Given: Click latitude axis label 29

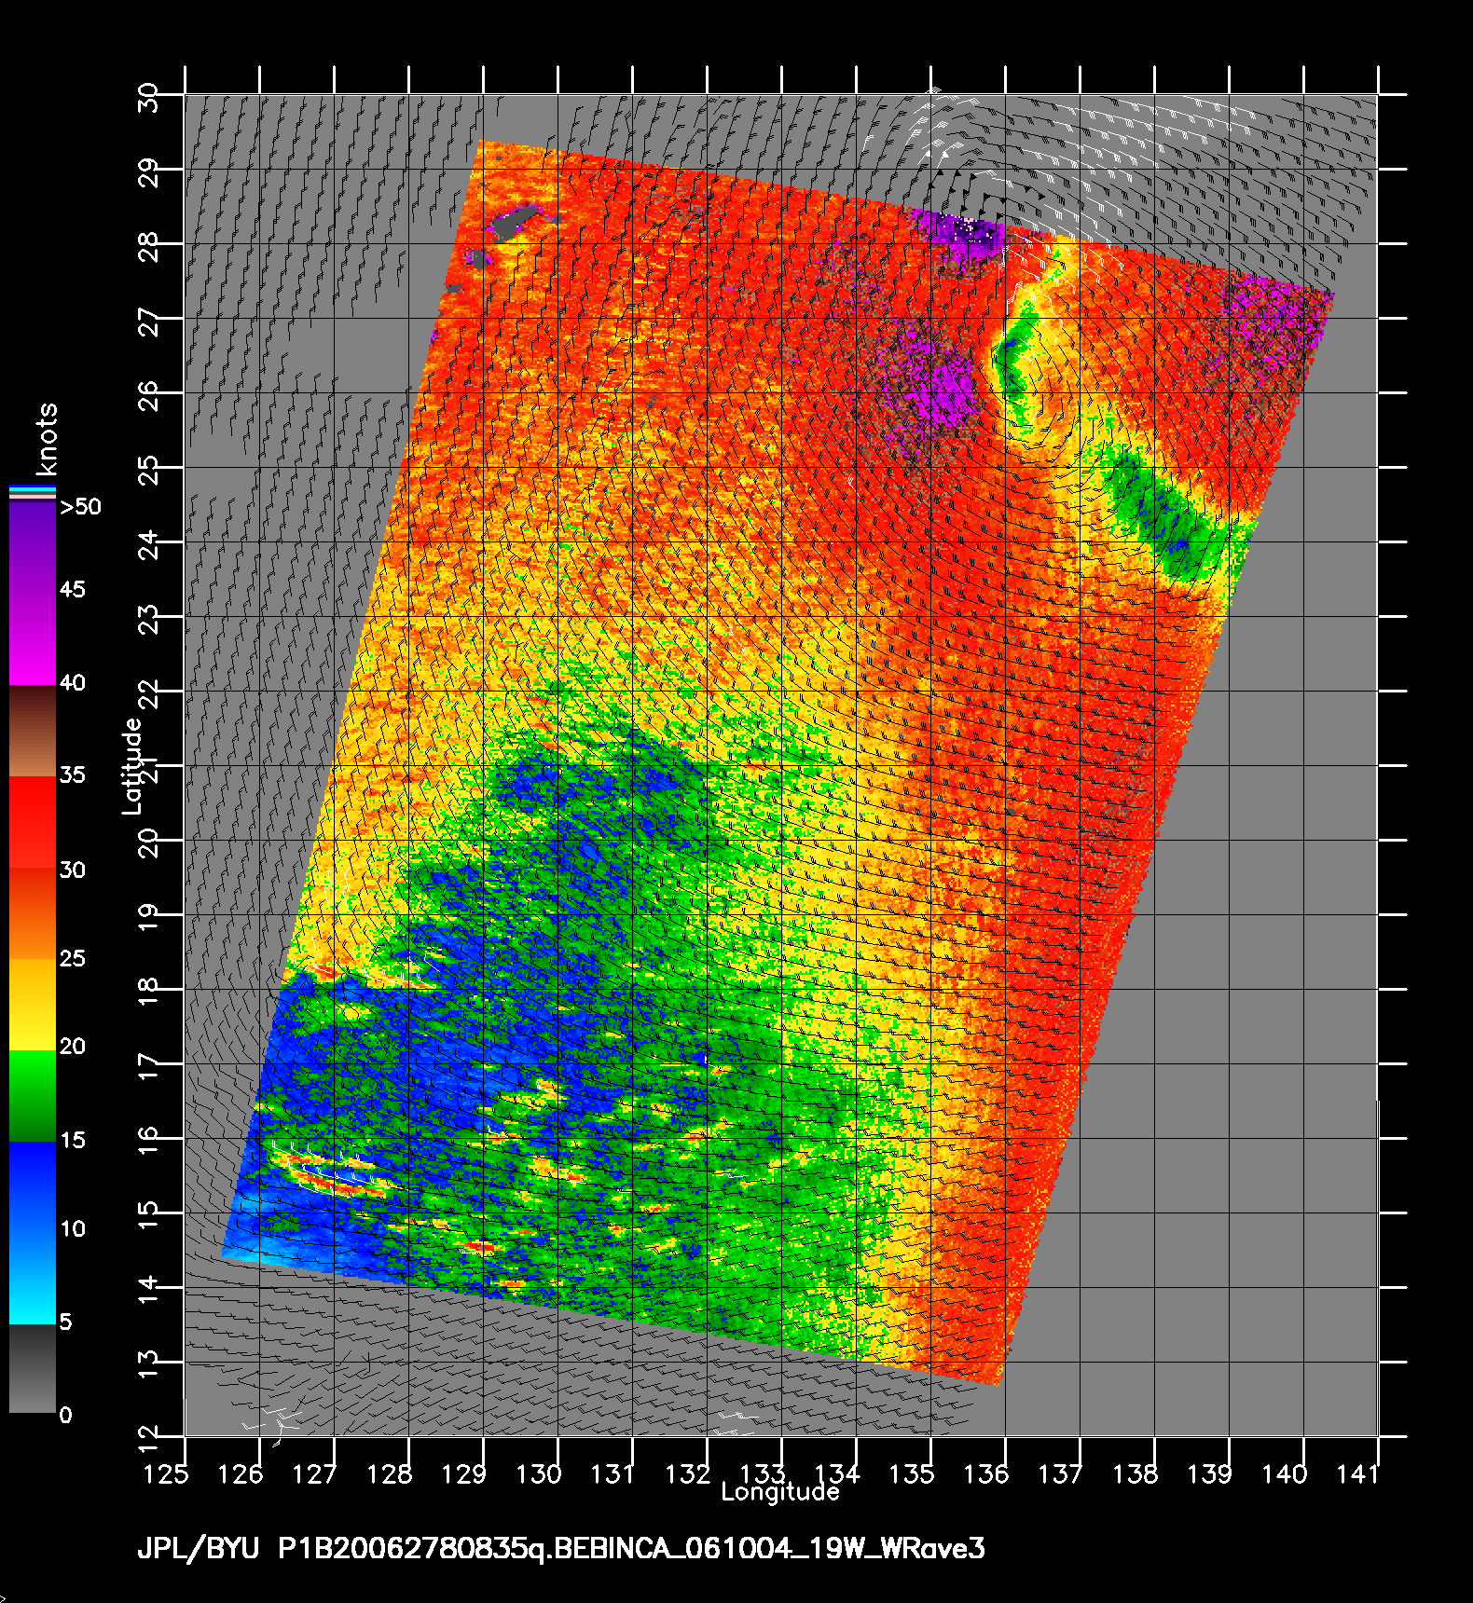Looking at the screenshot, I should tap(149, 171).
